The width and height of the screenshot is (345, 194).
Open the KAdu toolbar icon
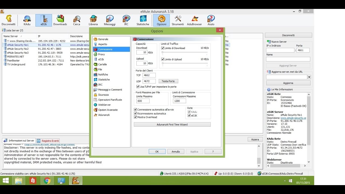click(27, 20)
